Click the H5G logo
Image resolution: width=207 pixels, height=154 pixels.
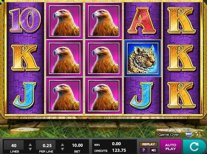click(x=198, y=134)
